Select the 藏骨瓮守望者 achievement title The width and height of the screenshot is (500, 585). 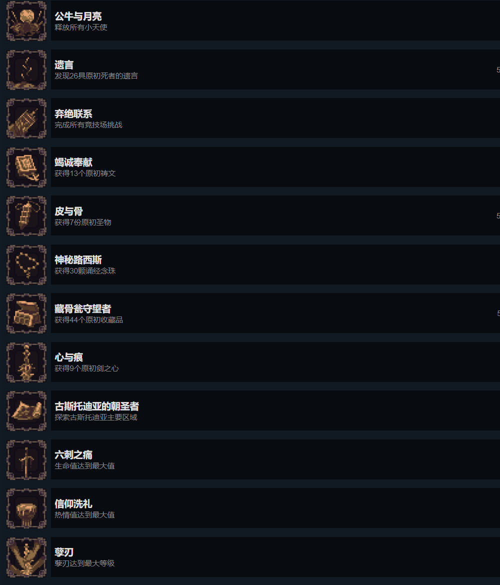point(83,309)
